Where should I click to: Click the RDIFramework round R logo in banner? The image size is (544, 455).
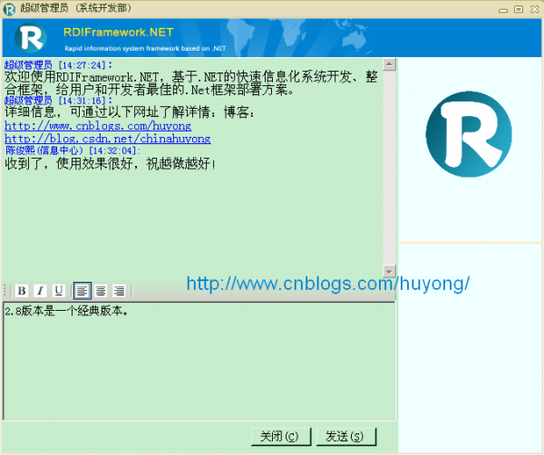click(31, 37)
